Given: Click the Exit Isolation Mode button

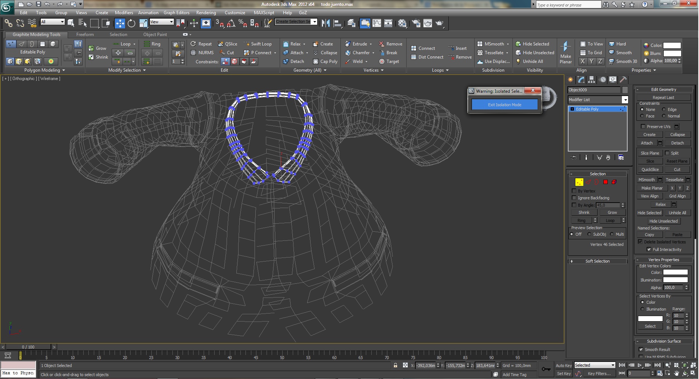Looking at the screenshot, I should click(504, 105).
